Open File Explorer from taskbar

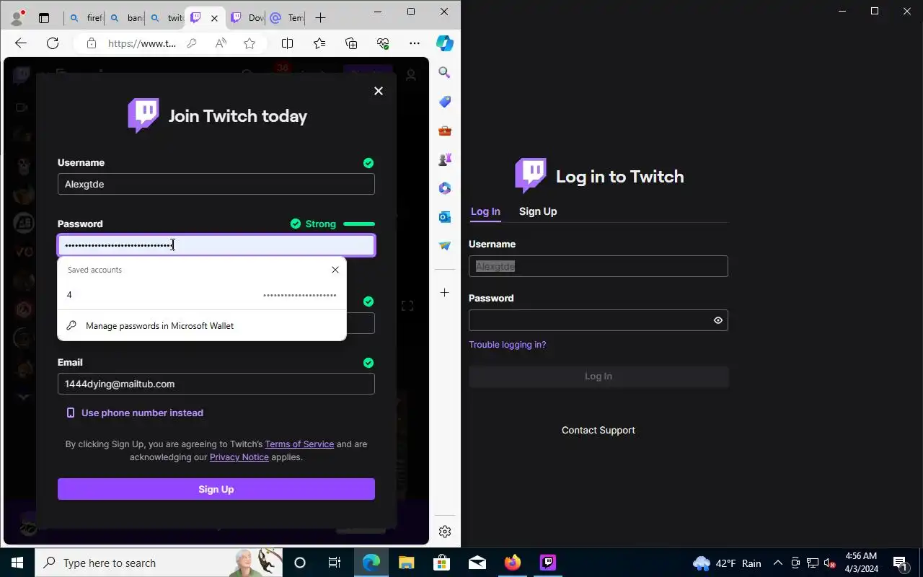pyautogui.click(x=407, y=563)
